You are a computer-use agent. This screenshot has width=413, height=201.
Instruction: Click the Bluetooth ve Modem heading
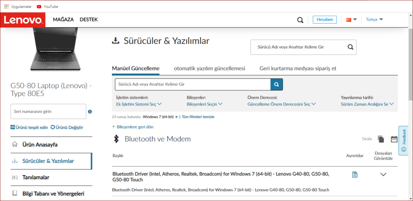tap(157, 139)
